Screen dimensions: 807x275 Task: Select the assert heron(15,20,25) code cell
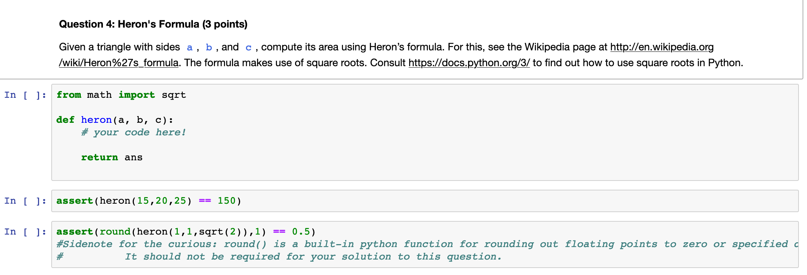tap(425, 201)
